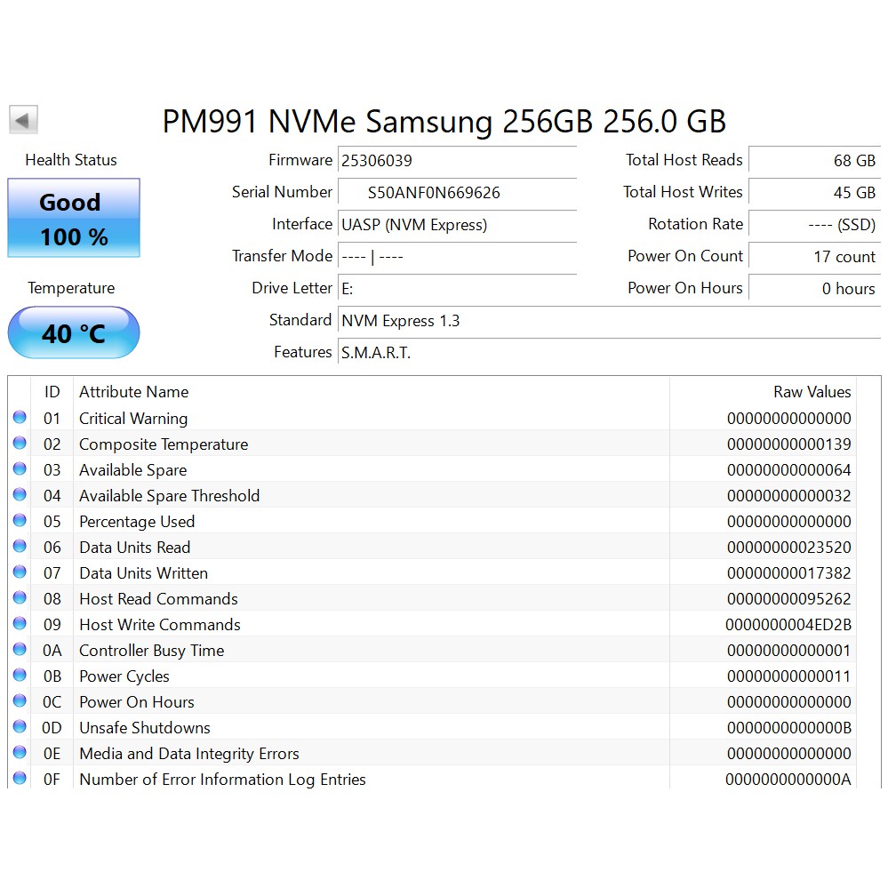The image size is (888, 888).
Task: Select the status dot for Data Units Read
Action: [x=20, y=546]
